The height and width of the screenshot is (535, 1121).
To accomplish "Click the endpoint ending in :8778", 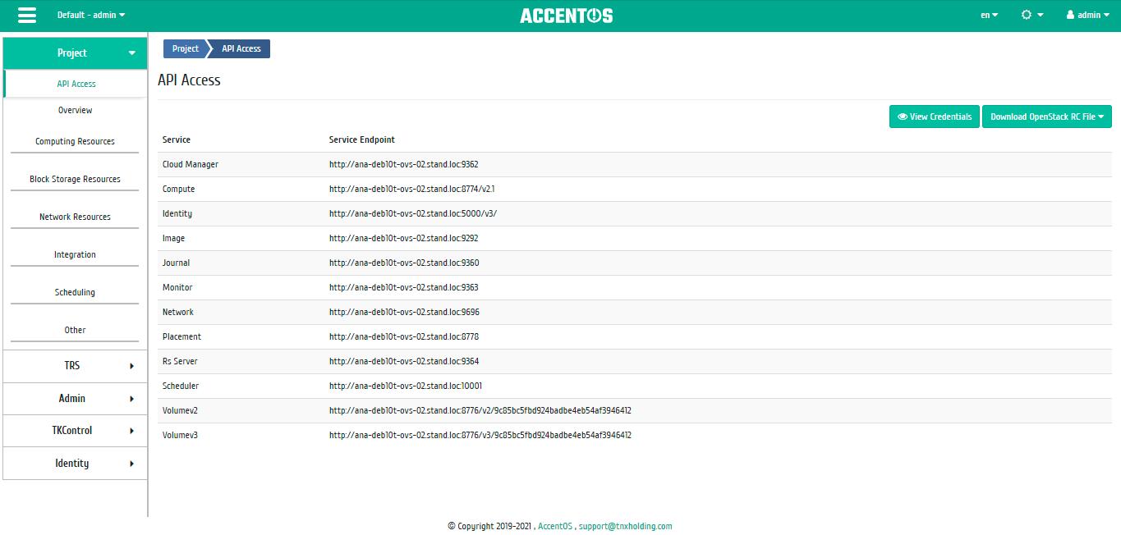I will pos(404,336).
